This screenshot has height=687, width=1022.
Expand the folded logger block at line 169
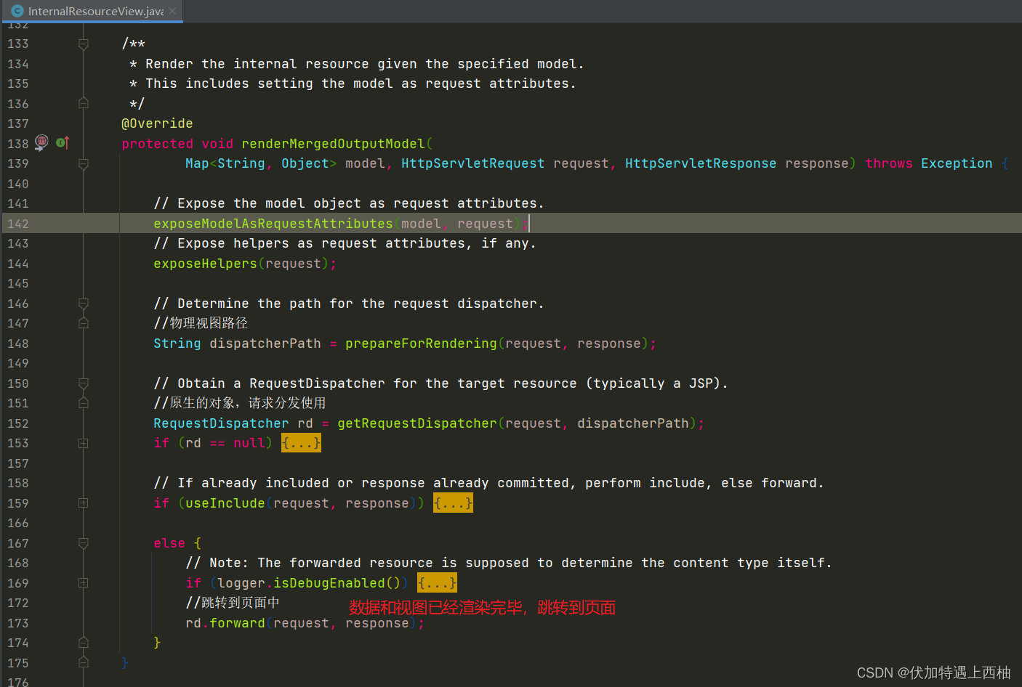pyautogui.click(x=84, y=583)
